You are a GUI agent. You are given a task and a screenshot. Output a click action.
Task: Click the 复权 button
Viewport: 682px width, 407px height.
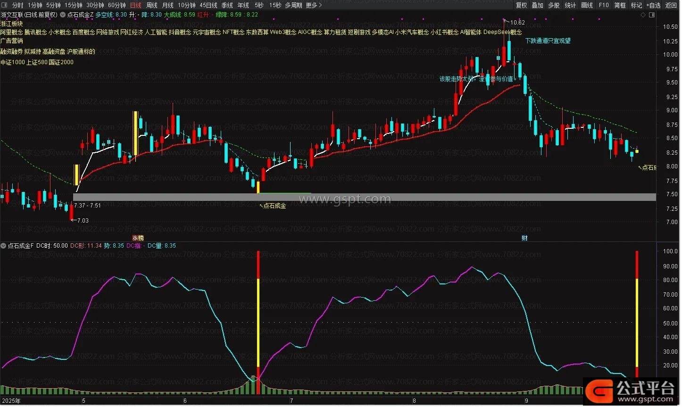pyautogui.click(x=521, y=5)
